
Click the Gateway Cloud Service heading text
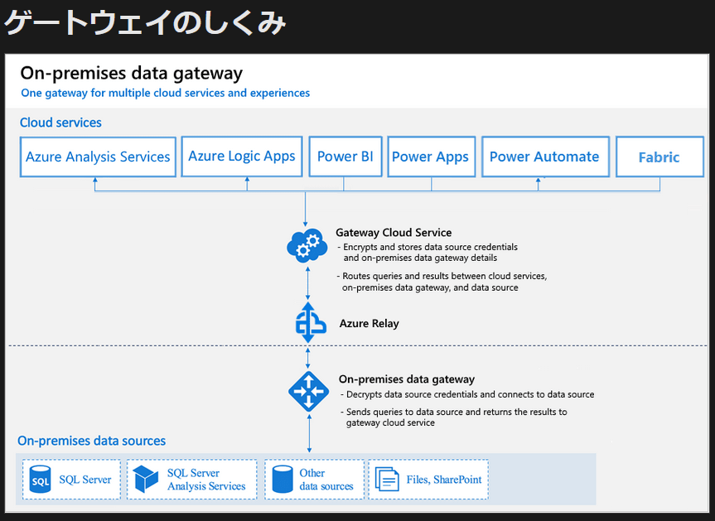pos(394,233)
